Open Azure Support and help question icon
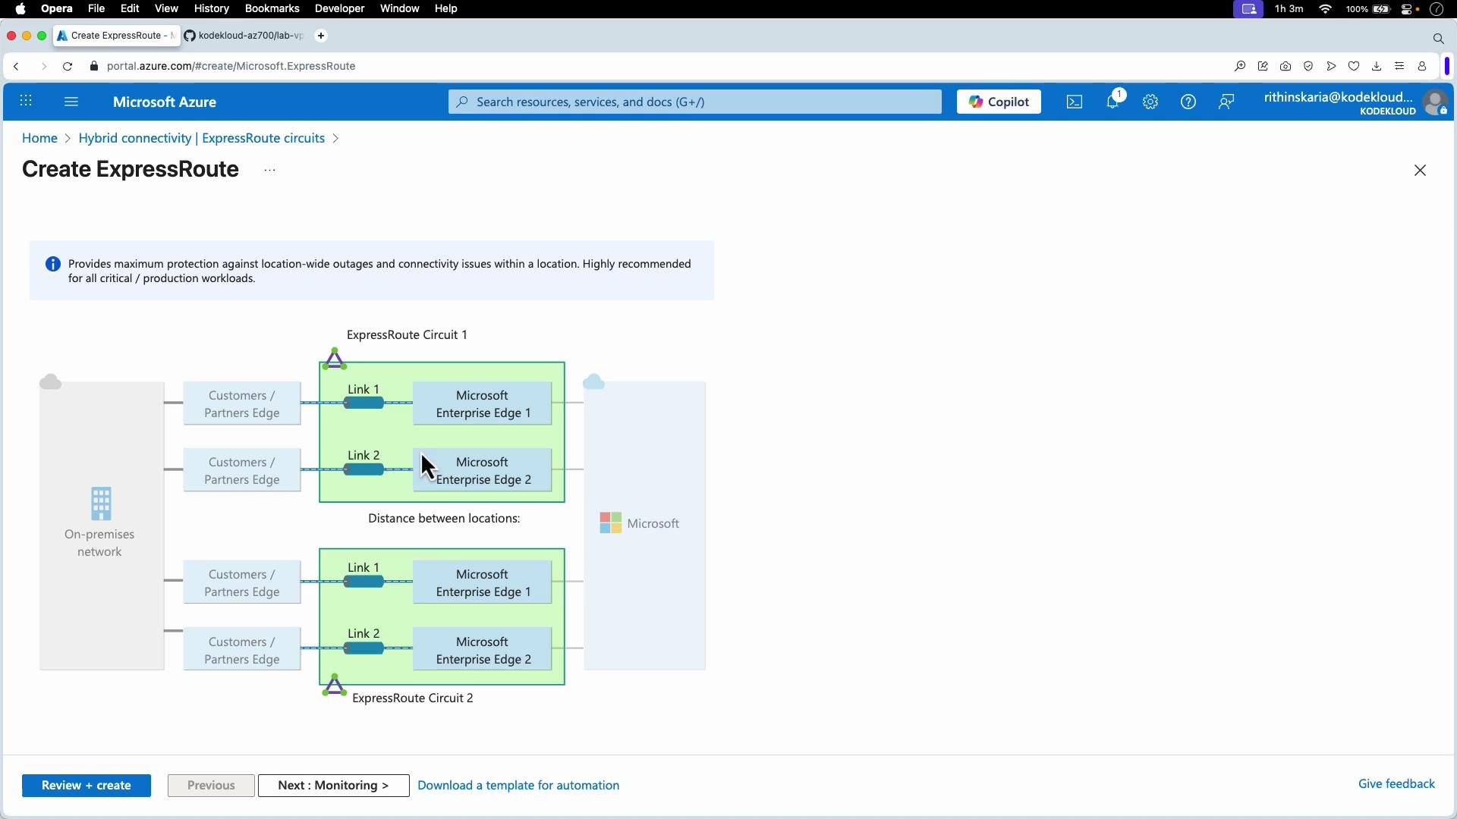1457x819 pixels. (1188, 102)
